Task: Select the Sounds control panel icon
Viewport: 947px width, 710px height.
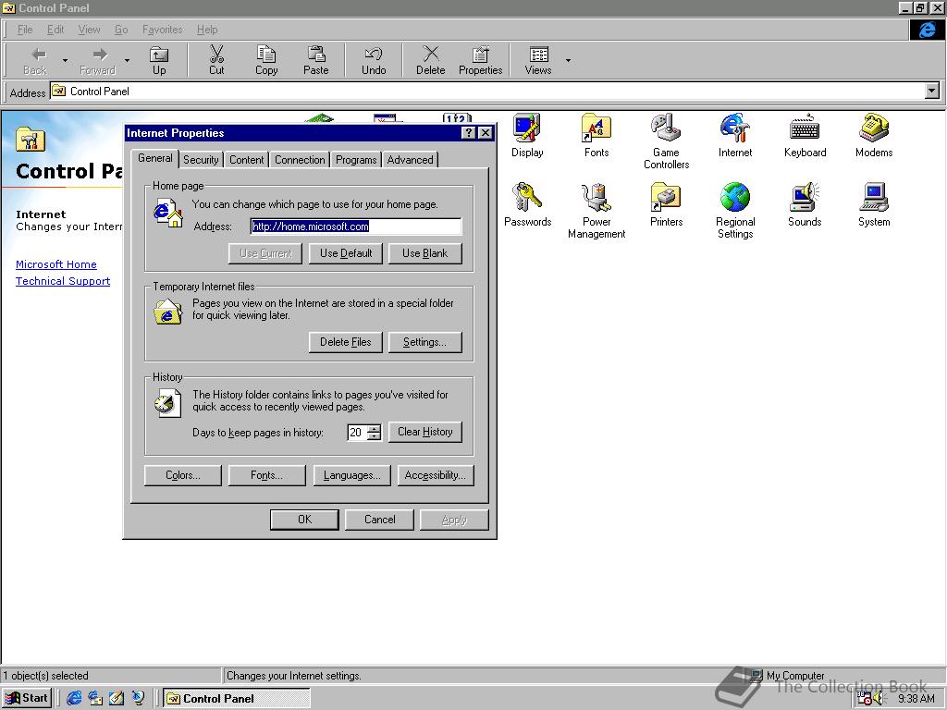Action: [x=805, y=204]
